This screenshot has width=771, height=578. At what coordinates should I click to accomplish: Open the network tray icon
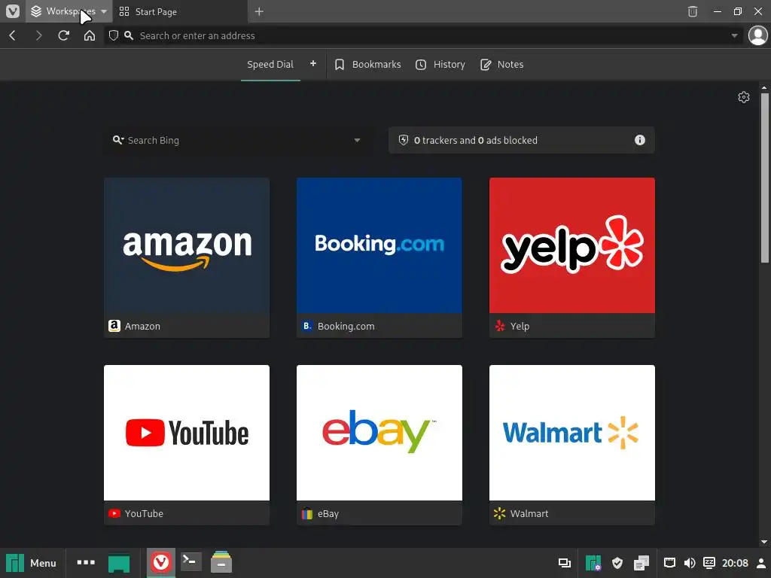click(669, 563)
